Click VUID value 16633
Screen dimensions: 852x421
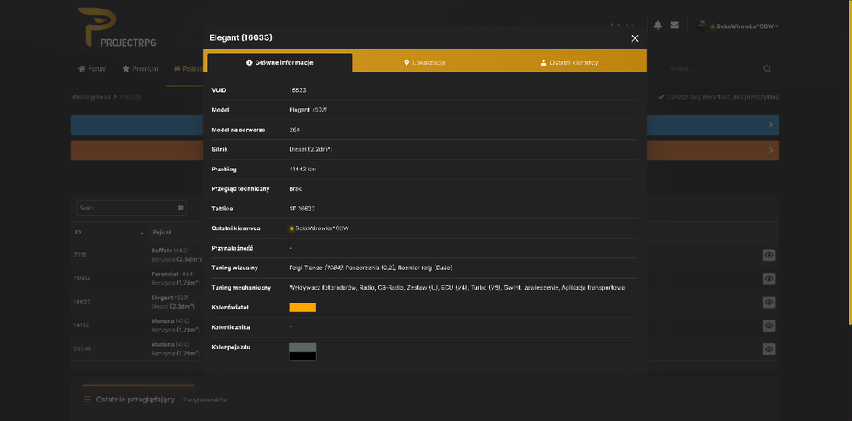[x=297, y=90]
